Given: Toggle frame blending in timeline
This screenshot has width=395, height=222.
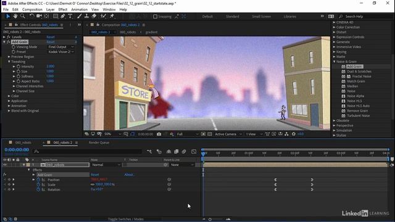Looking at the screenshot, I should 177,152.
